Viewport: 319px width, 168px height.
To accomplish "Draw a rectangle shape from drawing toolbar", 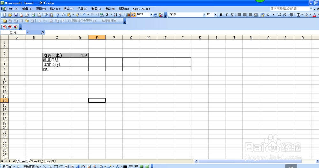I will point(56,167).
